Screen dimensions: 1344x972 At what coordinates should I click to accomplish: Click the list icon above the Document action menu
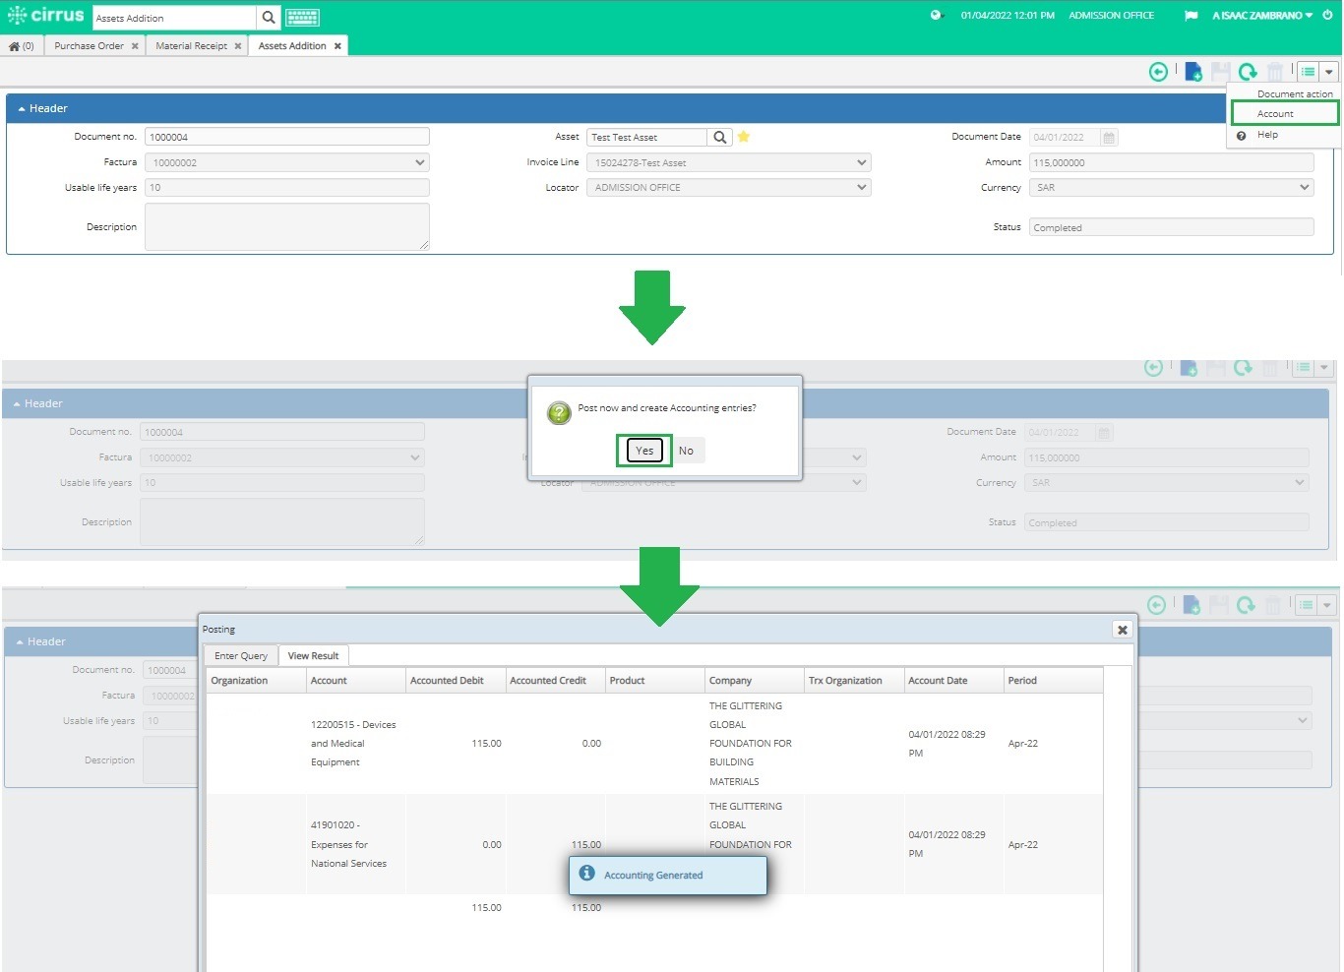pyautogui.click(x=1308, y=72)
